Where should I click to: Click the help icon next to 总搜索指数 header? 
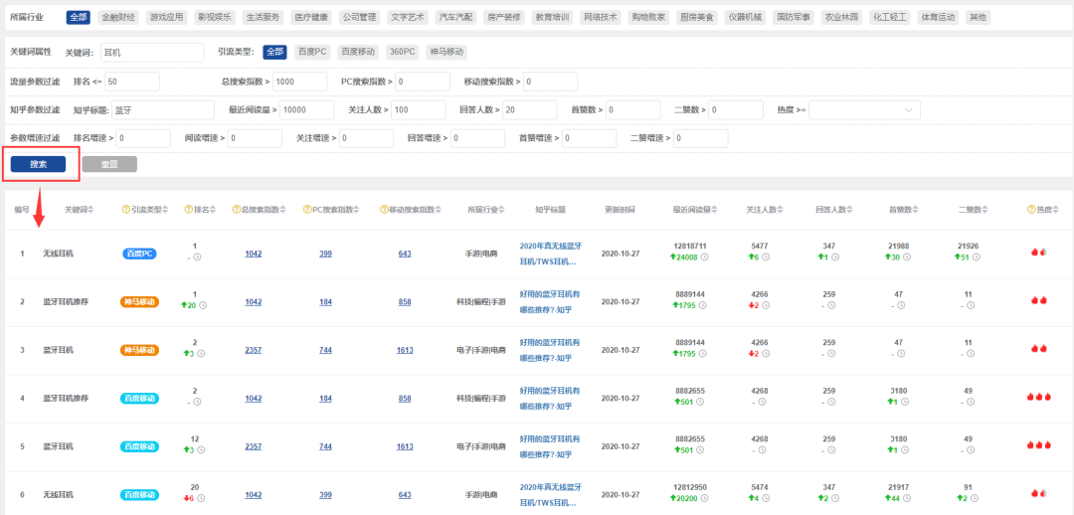tap(237, 210)
